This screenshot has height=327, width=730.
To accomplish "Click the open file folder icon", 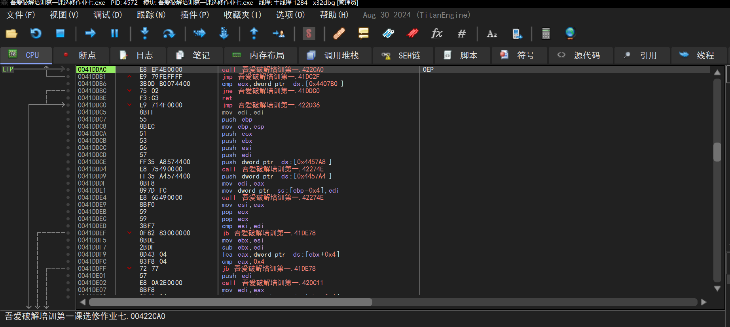I will tap(11, 34).
